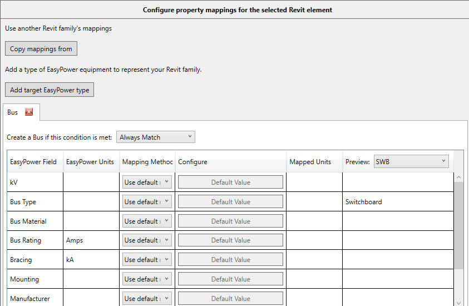This screenshot has height=306, width=469.
Task: Click the Bus Rating Default Value field
Action: (230, 240)
